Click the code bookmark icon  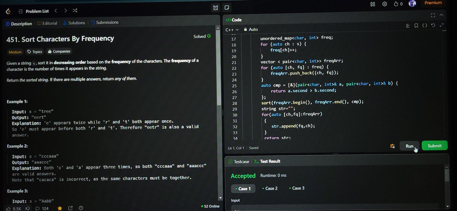416,26
